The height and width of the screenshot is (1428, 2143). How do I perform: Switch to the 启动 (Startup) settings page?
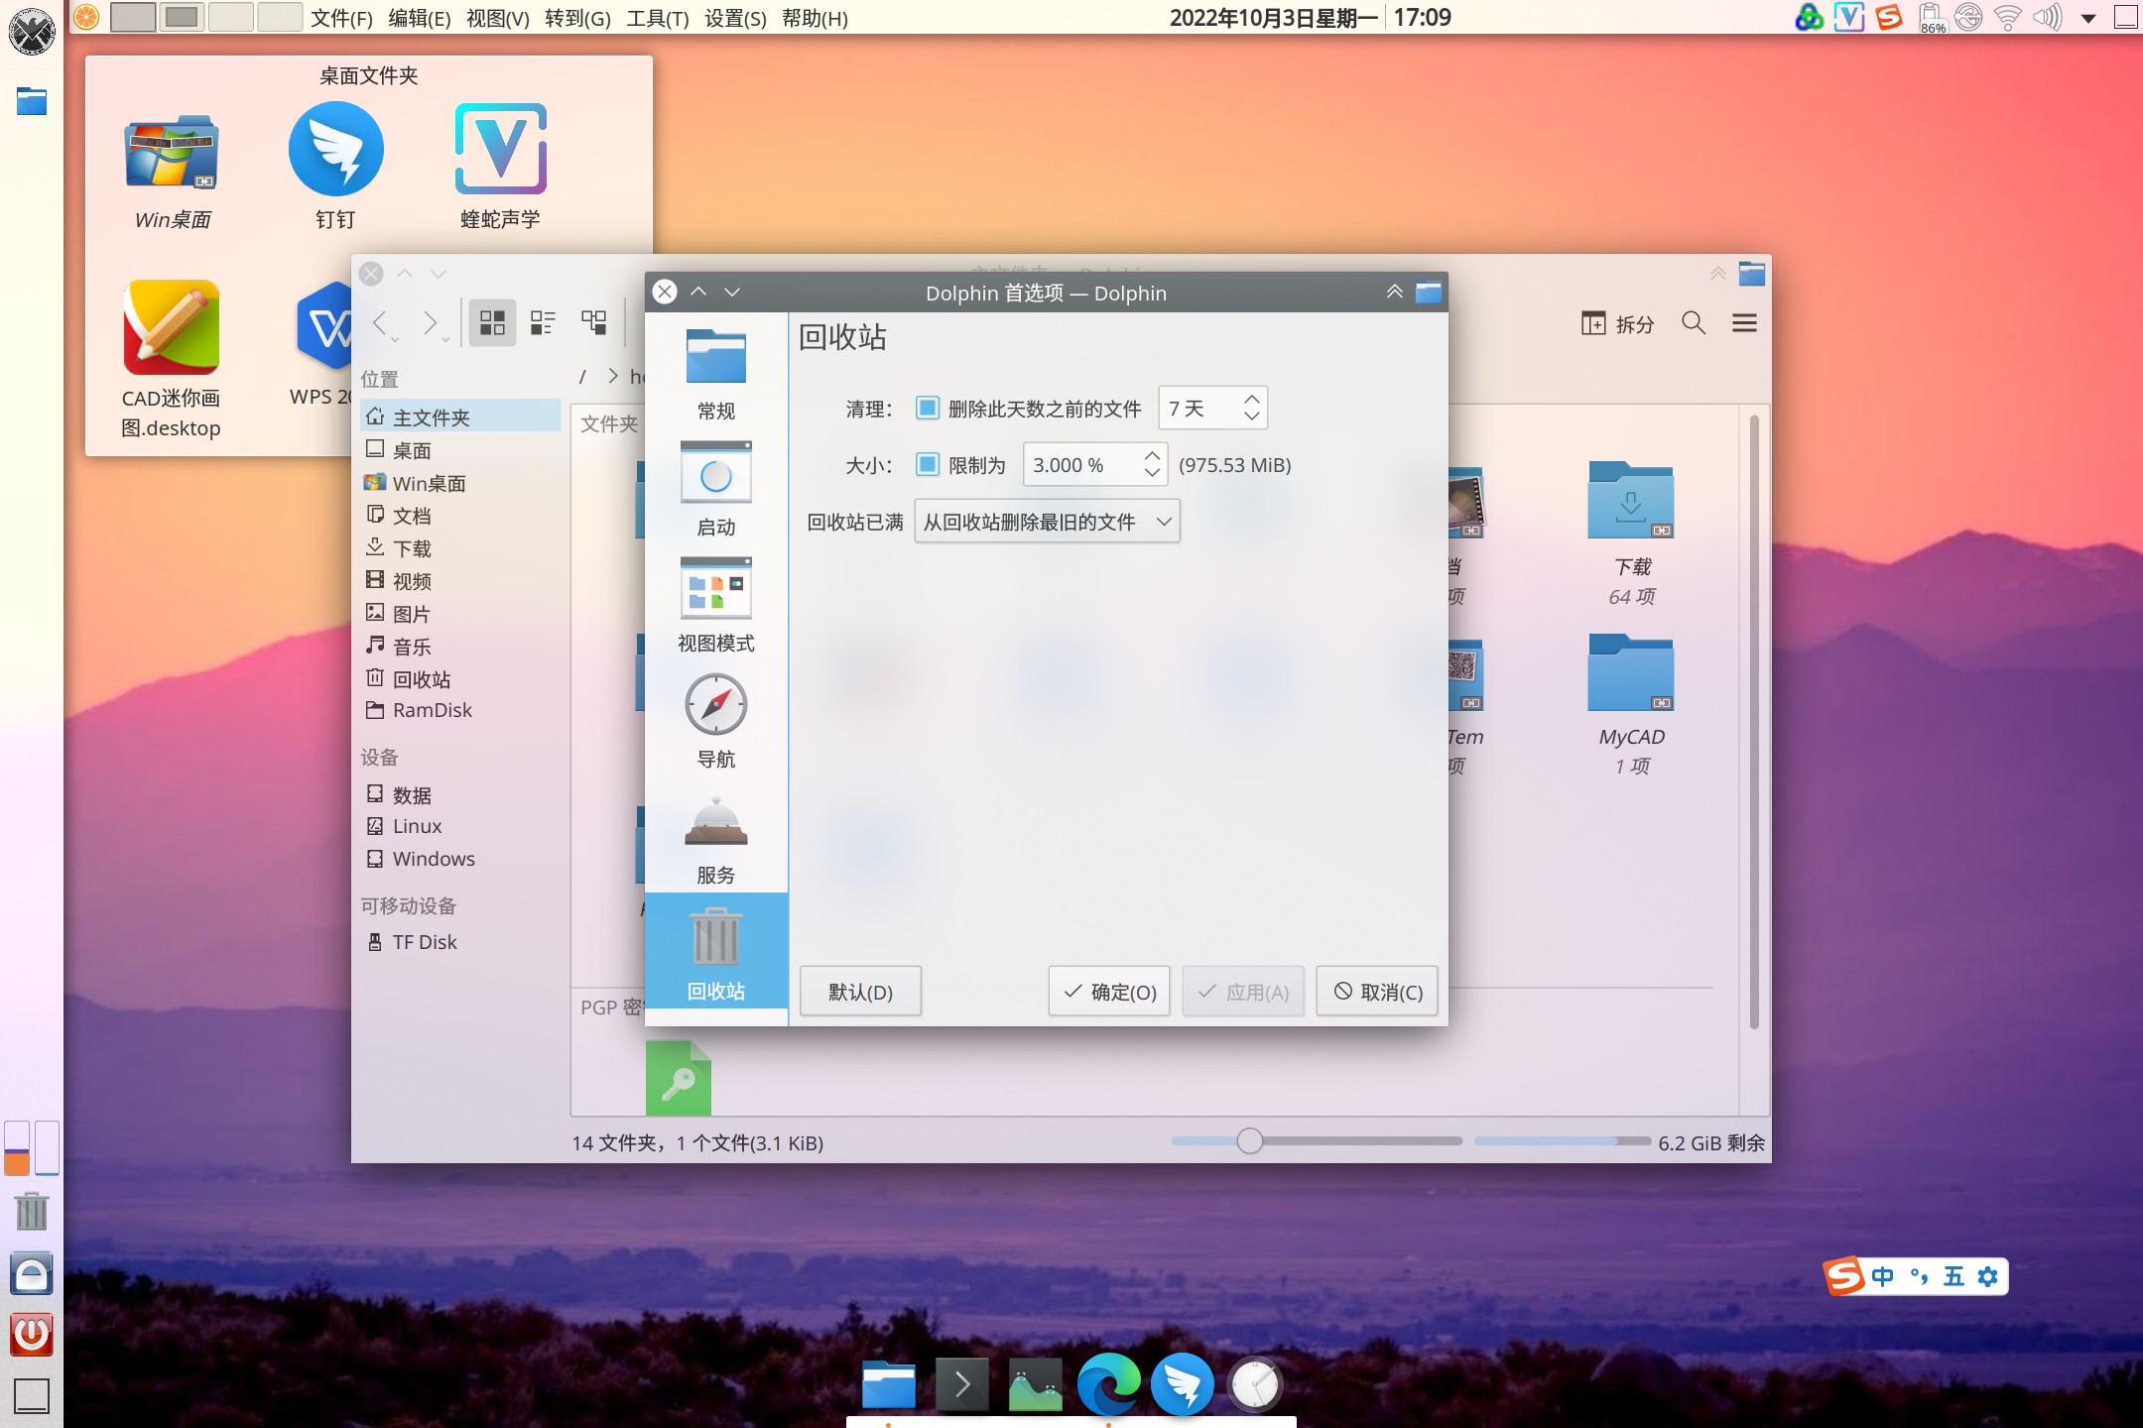[x=716, y=491]
